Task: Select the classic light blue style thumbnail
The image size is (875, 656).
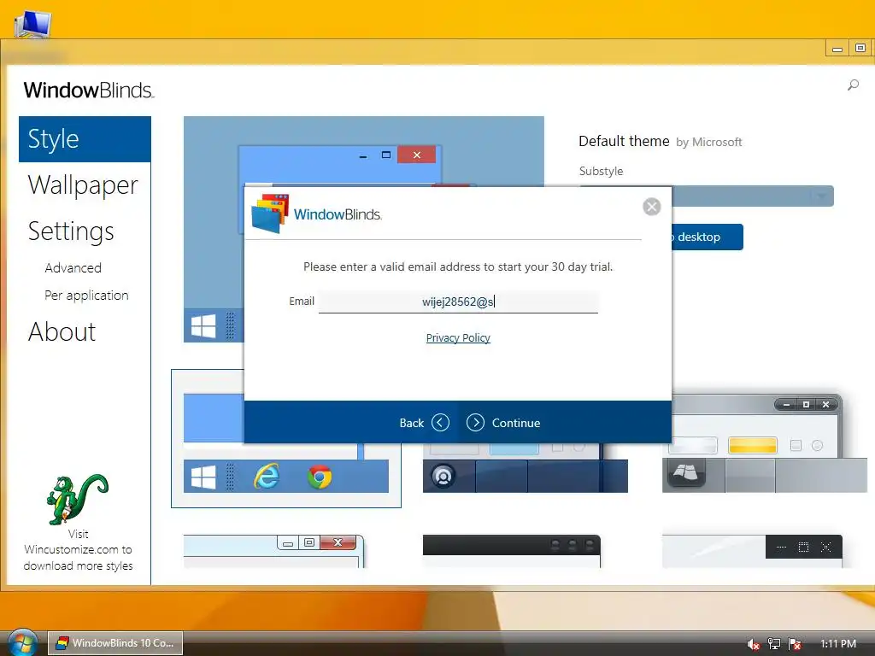Action: tap(274, 551)
